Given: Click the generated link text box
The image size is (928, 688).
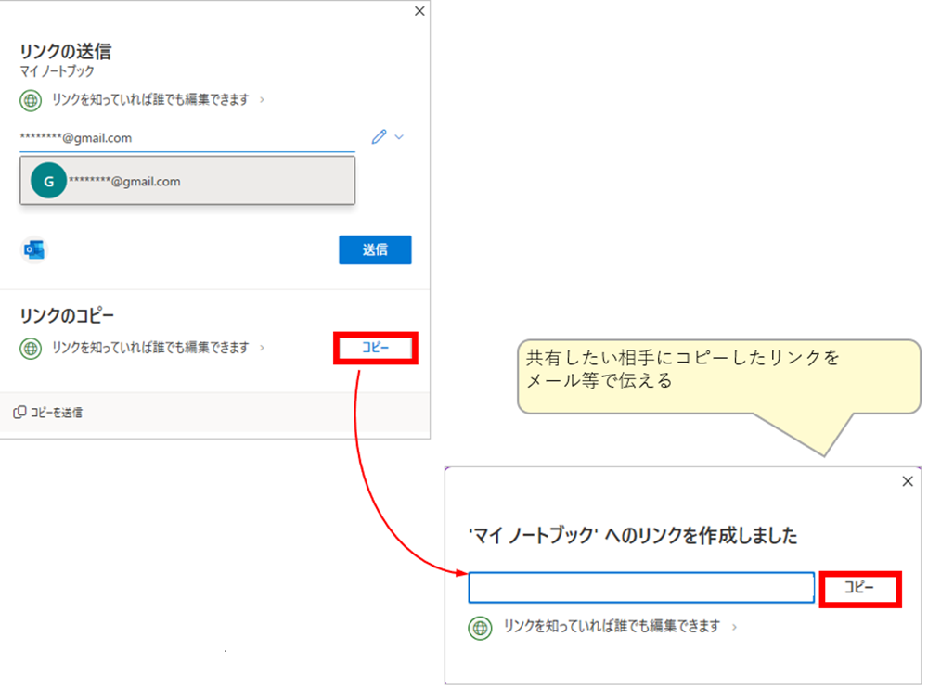Looking at the screenshot, I should tap(641, 588).
